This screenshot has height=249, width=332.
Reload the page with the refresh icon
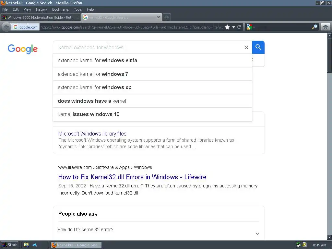[239, 27]
